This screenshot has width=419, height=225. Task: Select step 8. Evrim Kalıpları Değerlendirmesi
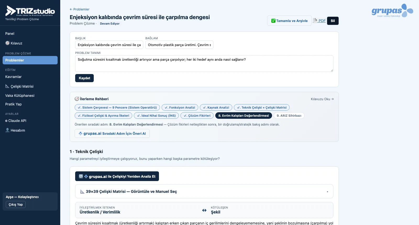(244, 116)
